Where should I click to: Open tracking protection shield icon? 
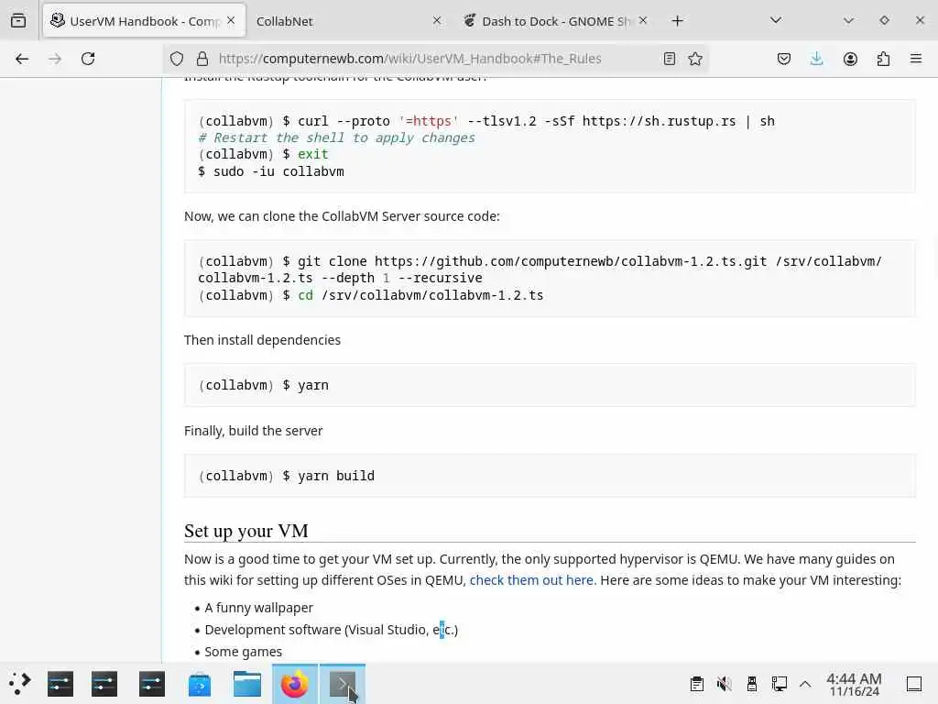pos(177,59)
